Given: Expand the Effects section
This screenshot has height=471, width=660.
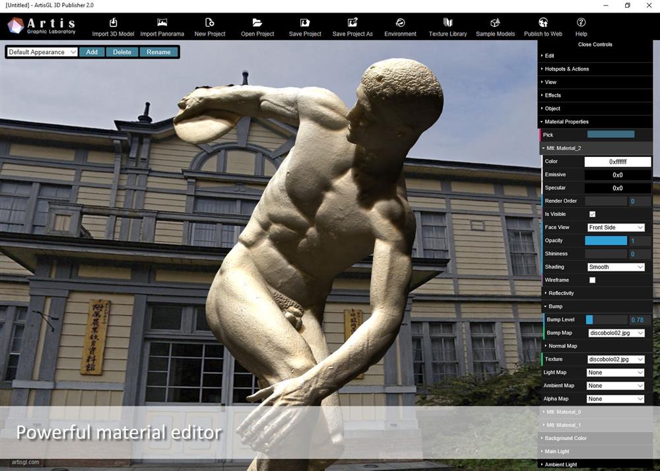Looking at the screenshot, I should click(595, 96).
